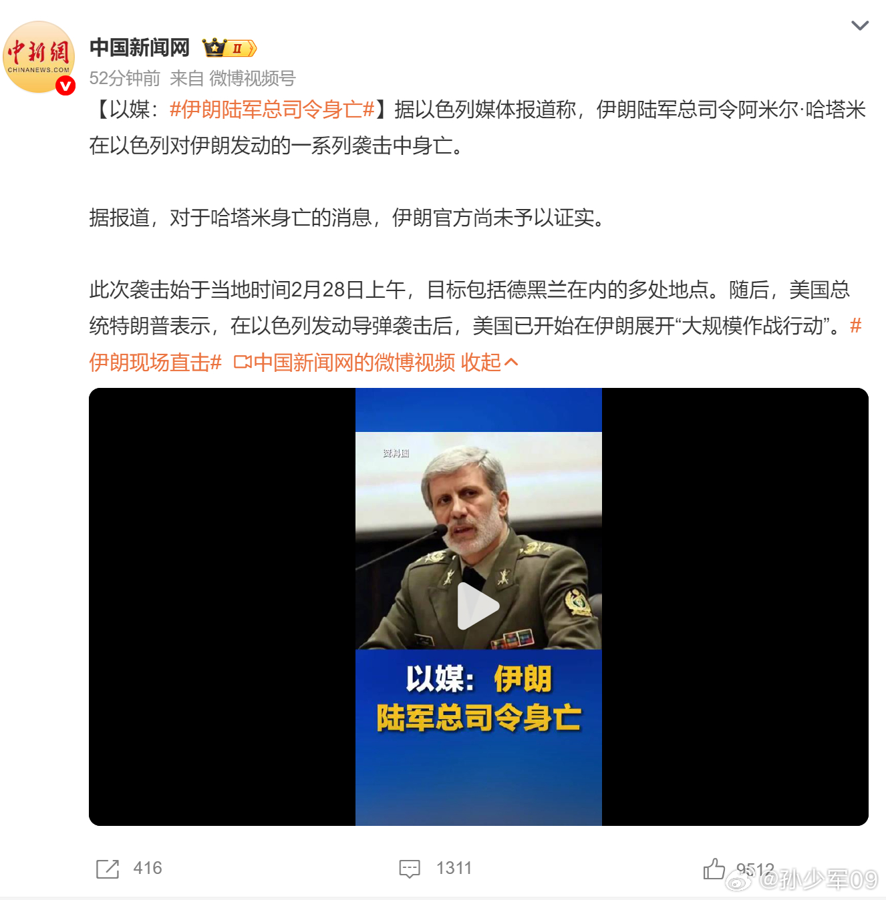This screenshot has height=900, width=886.
Task: Click the red verified V badge
Action: click(x=65, y=85)
